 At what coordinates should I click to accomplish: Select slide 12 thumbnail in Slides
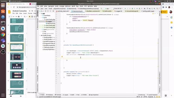click(x=17, y=47)
